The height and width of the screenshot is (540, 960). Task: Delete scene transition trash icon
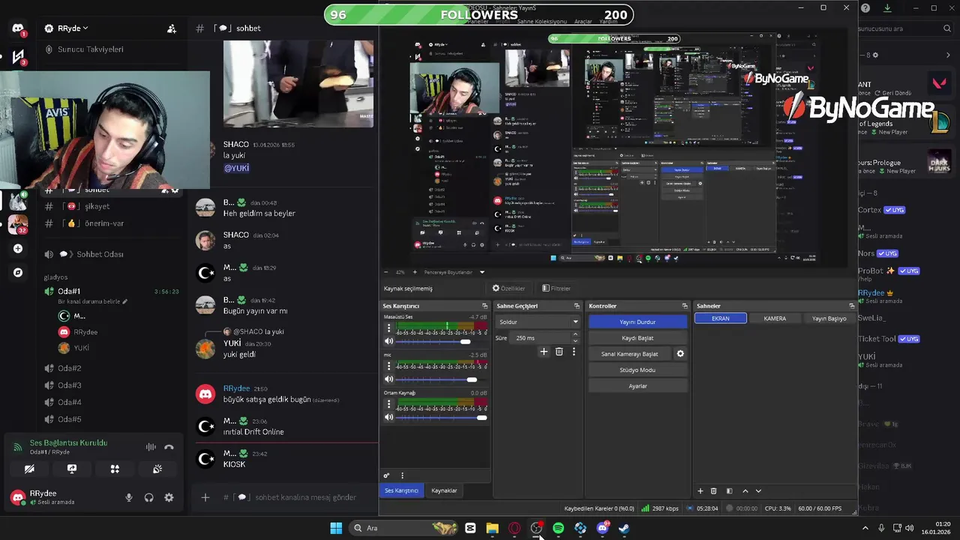click(x=559, y=352)
